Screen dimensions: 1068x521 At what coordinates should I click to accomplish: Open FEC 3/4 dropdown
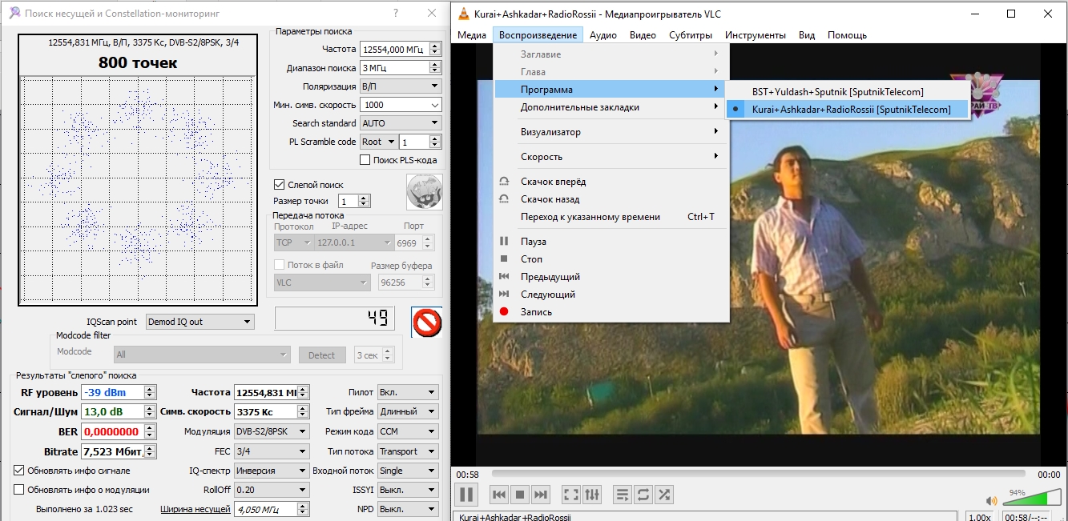click(271, 451)
